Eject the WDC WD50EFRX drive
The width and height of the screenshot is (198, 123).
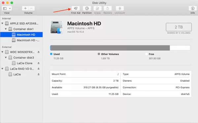click(x=39, y=52)
